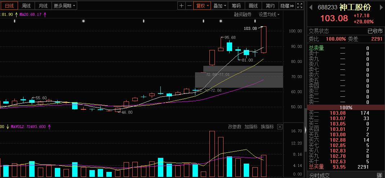Viewport: 385px width, 178px height.
Task: Click the 买二 bid price 103.07
Action: click(x=338, y=118)
